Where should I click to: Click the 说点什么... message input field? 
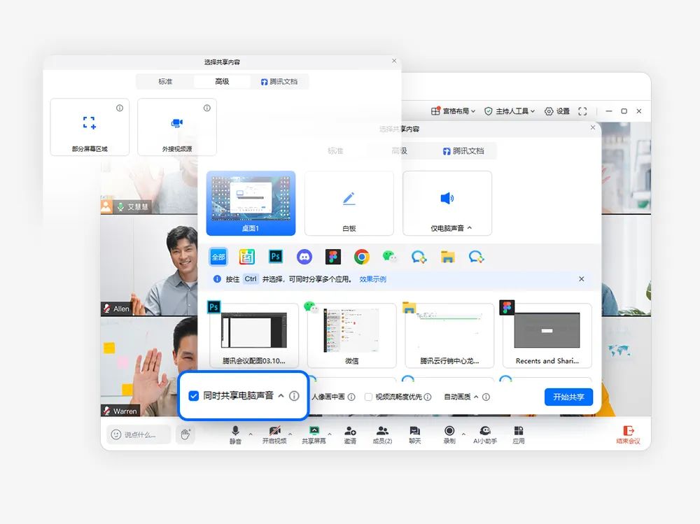(x=139, y=434)
